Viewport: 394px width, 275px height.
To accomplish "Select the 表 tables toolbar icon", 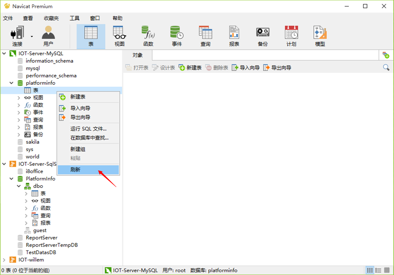I will 91,36.
